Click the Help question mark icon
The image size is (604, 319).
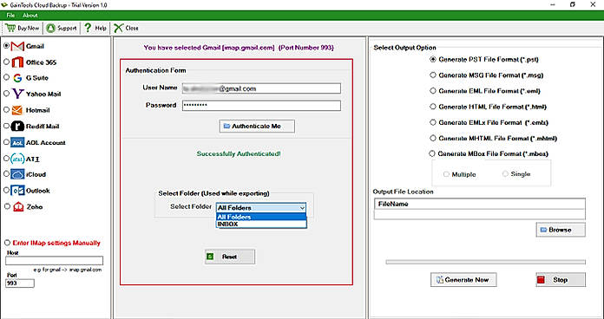click(x=89, y=28)
